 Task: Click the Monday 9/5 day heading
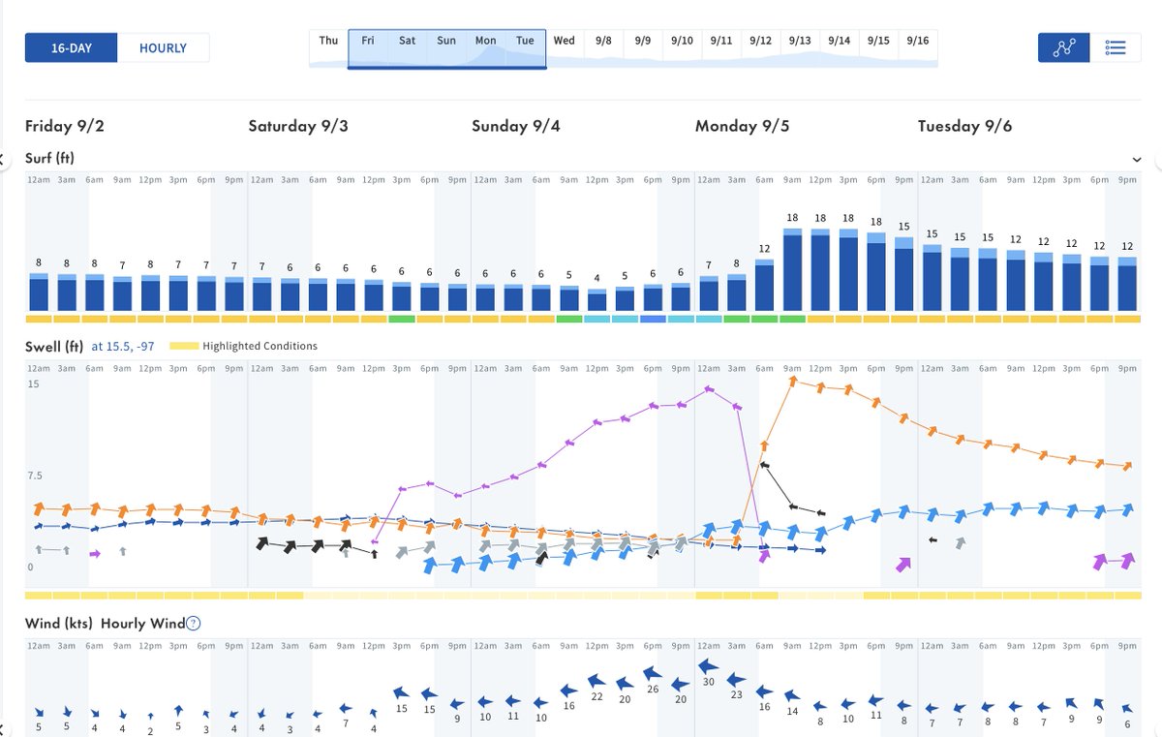(742, 126)
